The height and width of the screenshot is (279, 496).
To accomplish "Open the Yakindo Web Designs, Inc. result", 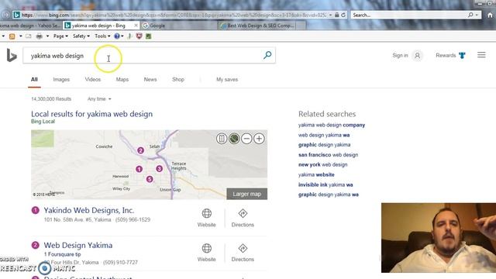I will 89,210.
